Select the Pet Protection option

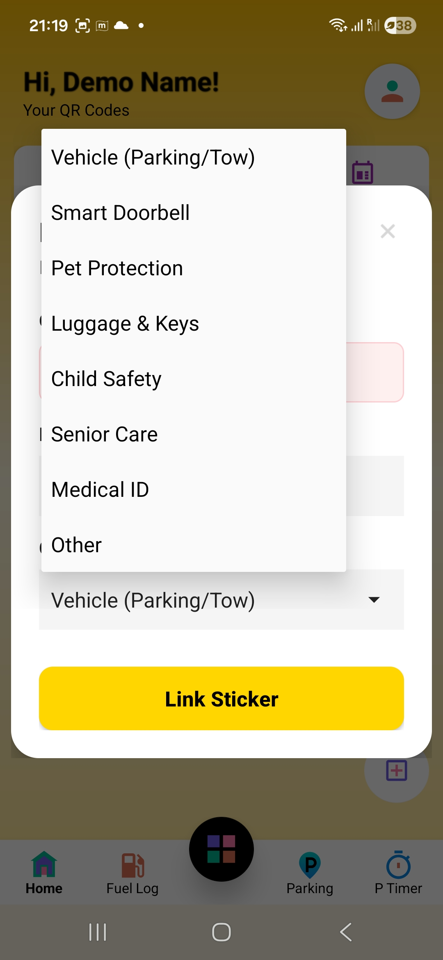[116, 267]
